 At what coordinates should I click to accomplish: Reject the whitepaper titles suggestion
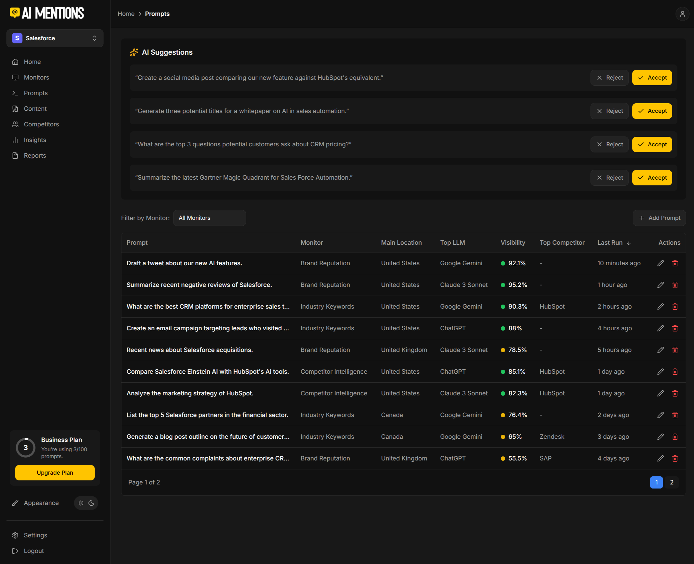(609, 111)
